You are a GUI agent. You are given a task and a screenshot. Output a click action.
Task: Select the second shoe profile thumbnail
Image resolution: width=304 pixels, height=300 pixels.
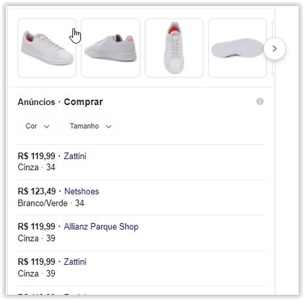[111, 48]
